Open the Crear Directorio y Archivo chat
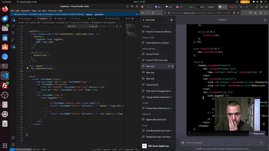 pos(158,43)
